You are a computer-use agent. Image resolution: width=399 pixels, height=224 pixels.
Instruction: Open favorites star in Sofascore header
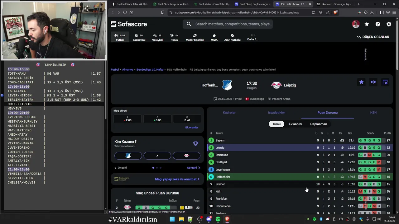click(367, 24)
